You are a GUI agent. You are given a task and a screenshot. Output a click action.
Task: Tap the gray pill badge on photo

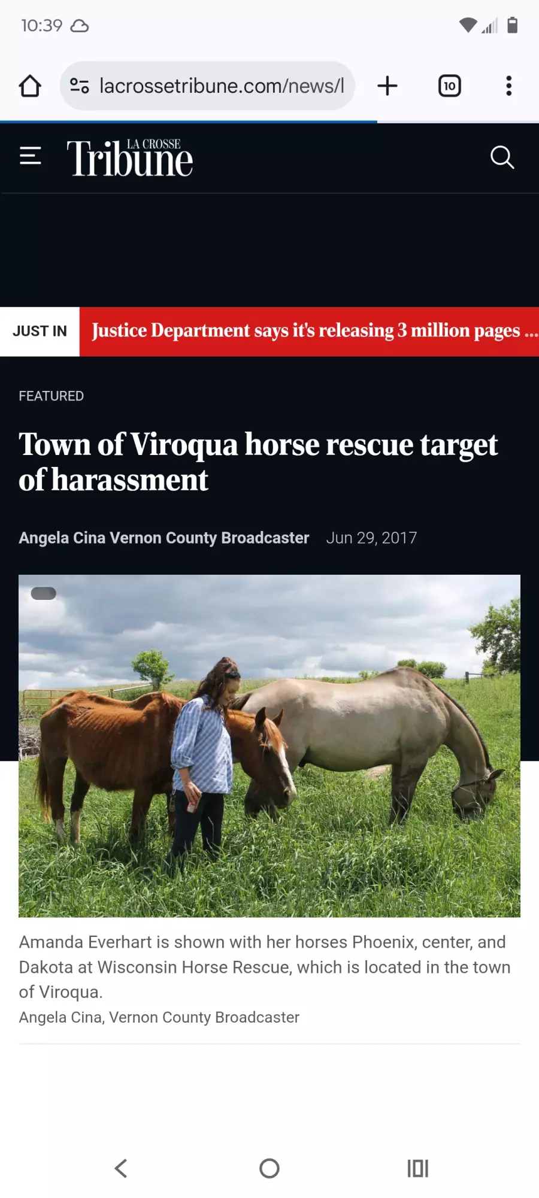tap(43, 593)
